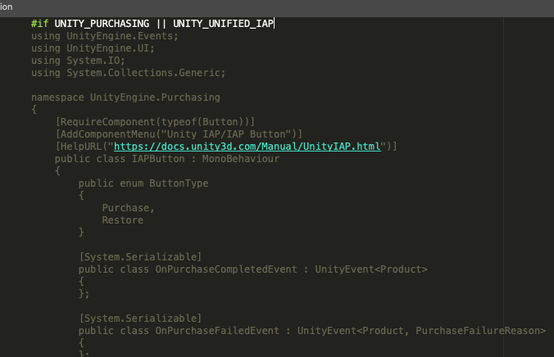Place cursor at end of #if UNITY_PURCHASING line
The height and width of the screenshot is (357, 554).
[x=275, y=24]
